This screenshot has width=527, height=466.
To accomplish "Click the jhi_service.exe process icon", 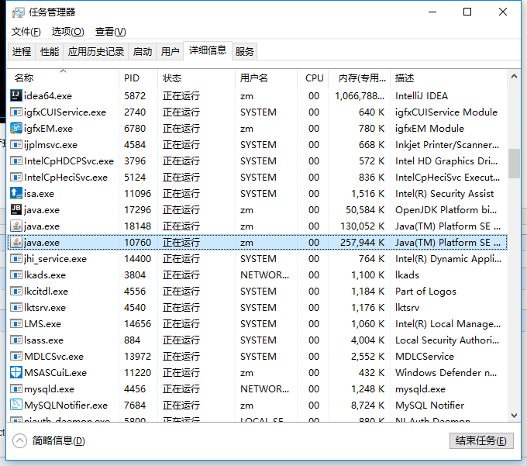I will click(x=16, y=258).
